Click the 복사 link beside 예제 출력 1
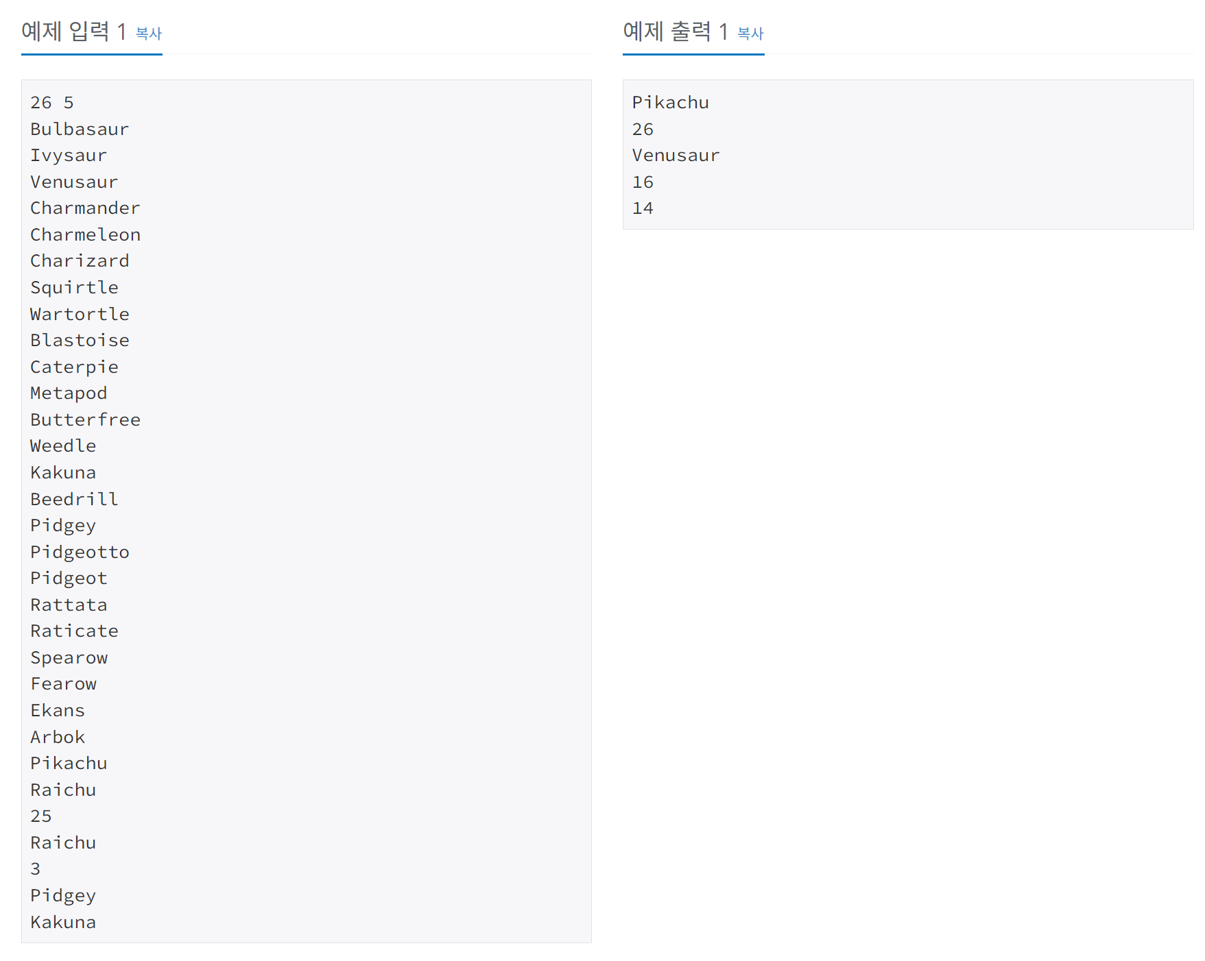1205x961 pixels. [x=750, y=33]
